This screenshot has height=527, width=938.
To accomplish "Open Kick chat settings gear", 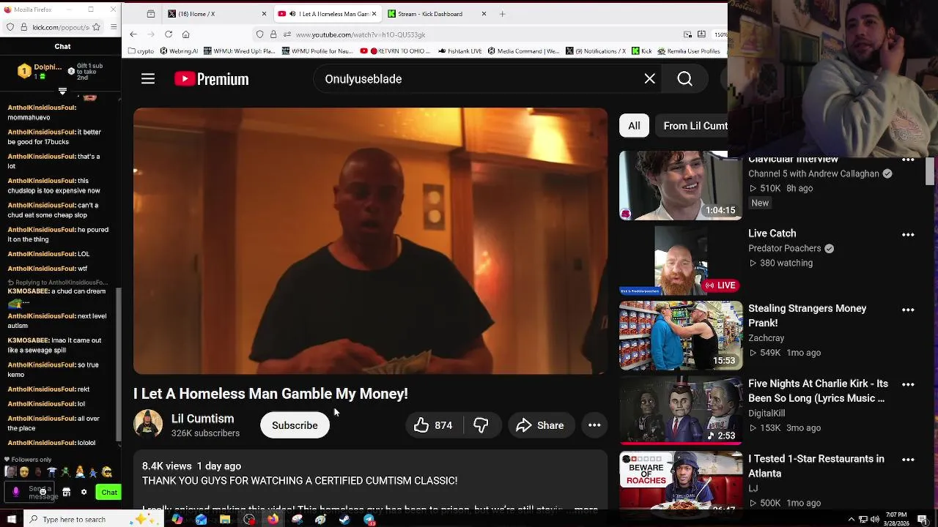I will point(84,493).
